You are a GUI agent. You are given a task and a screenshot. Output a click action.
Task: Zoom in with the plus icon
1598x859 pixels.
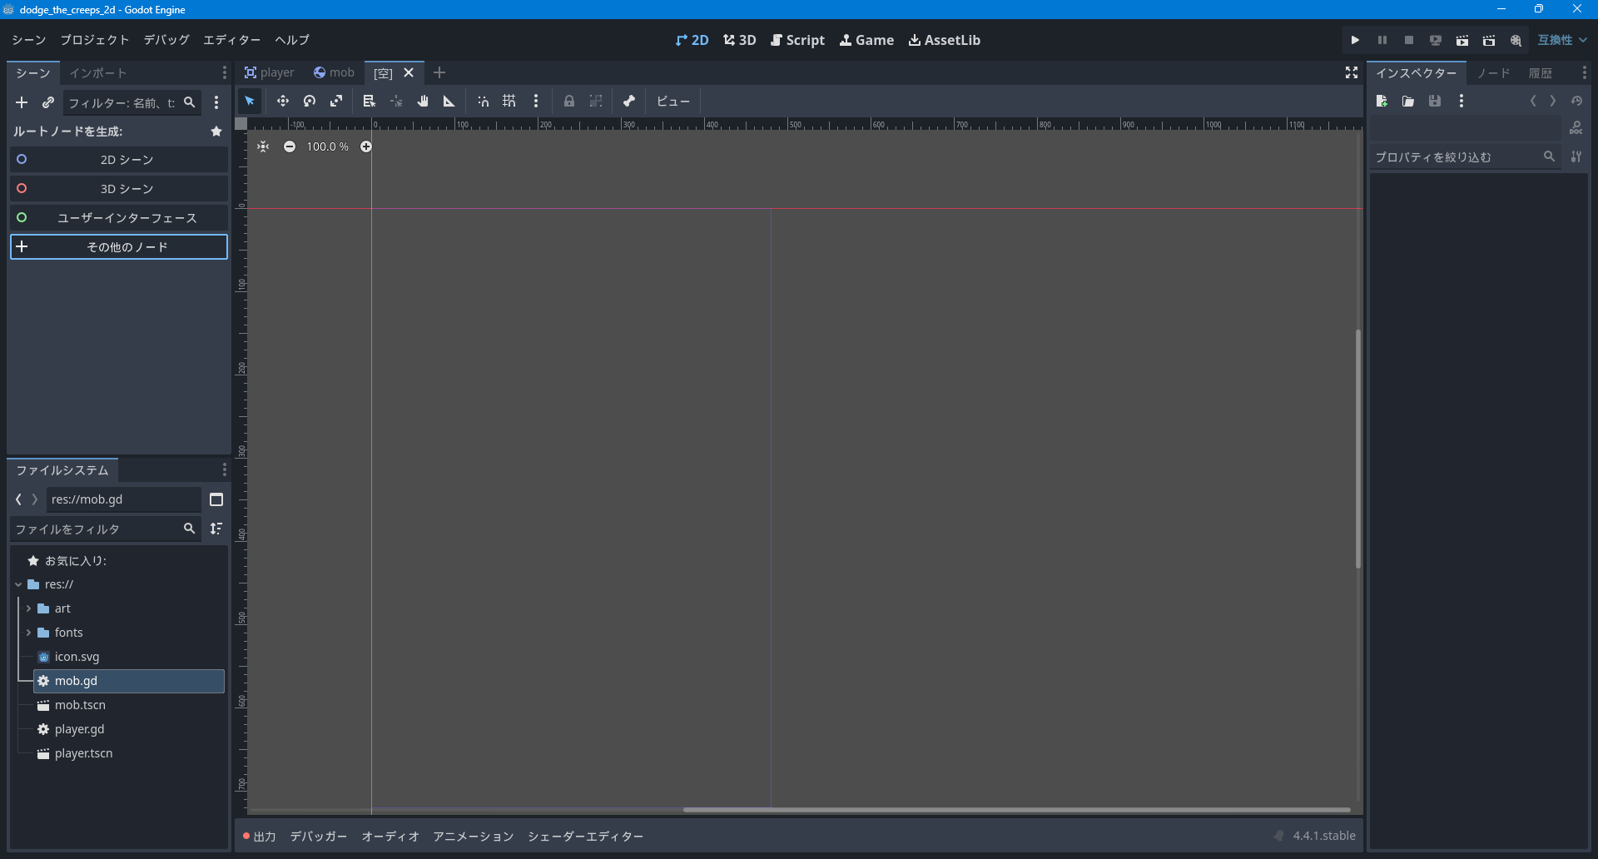[366, 146]
